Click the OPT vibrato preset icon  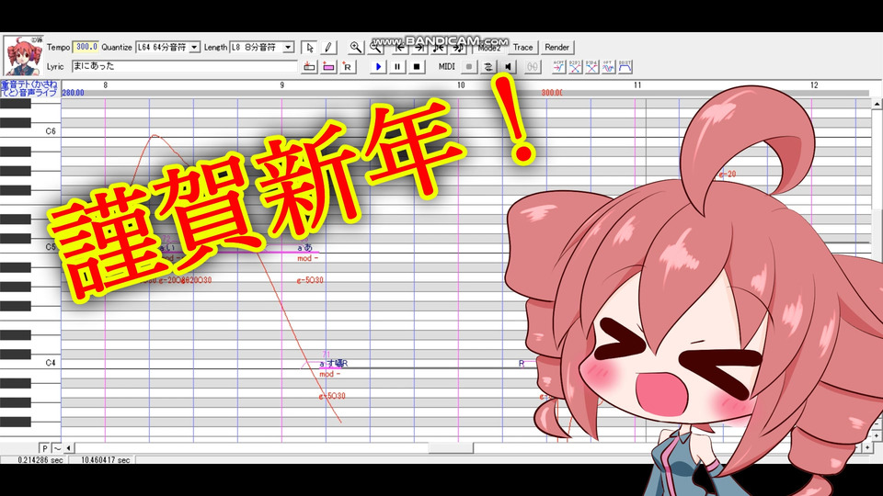[x=608, y=67]
